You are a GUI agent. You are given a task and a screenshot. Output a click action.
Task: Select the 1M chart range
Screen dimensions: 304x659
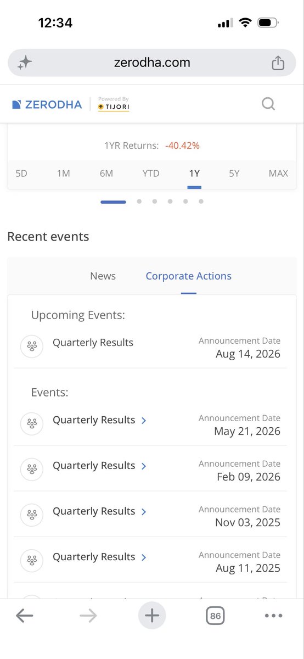pos(63,173)
